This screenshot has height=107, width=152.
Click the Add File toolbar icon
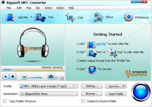pyautogui.click(x=11, y=17)
